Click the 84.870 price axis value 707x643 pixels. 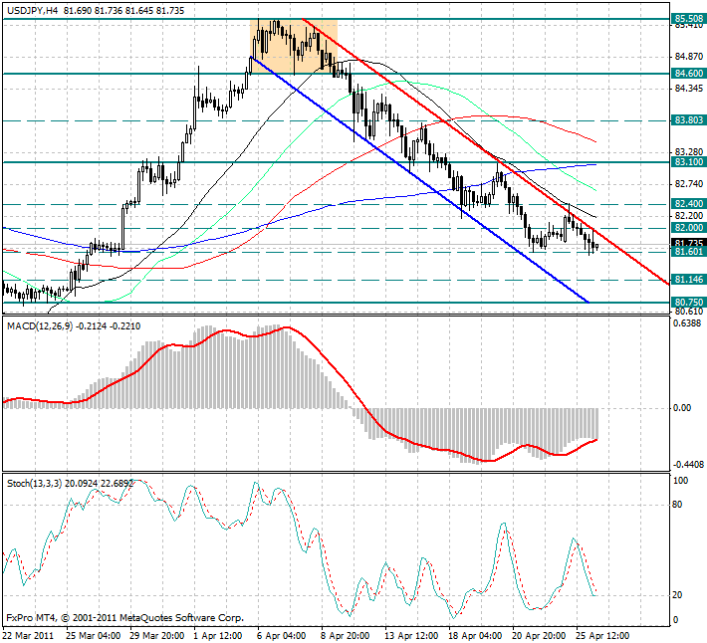click(689, 57)
